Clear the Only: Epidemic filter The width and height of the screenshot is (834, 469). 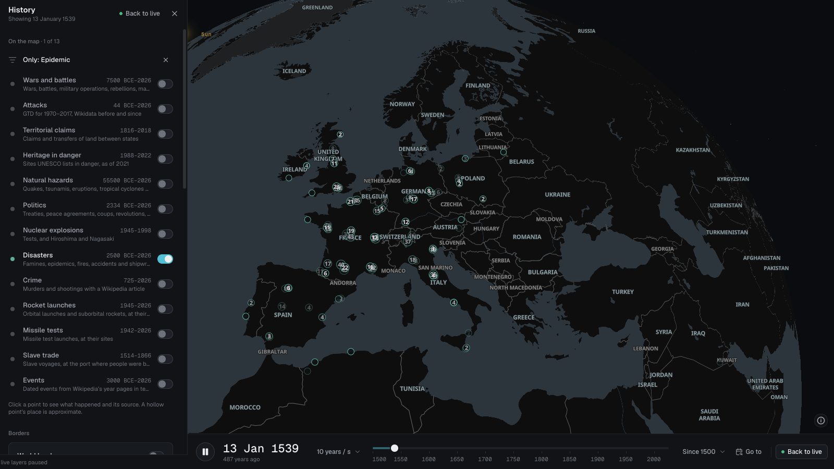[x=166, y=60]
